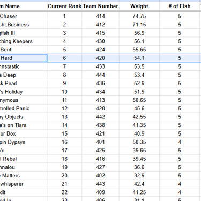This screenshot has height=201, width=201.
Task: Click team number 424
Action: (x=100, y=50)
